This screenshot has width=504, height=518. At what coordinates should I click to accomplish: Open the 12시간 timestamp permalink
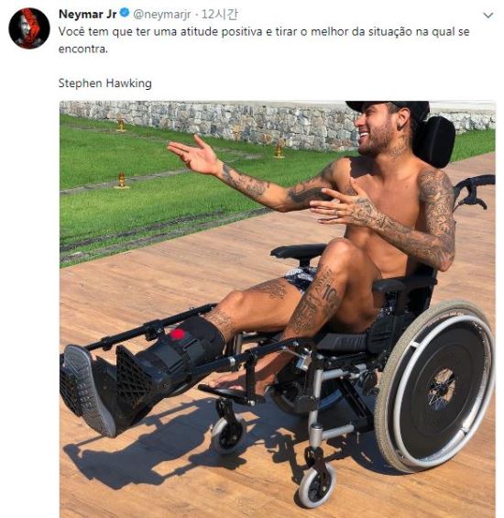click(x=219, y=14)
